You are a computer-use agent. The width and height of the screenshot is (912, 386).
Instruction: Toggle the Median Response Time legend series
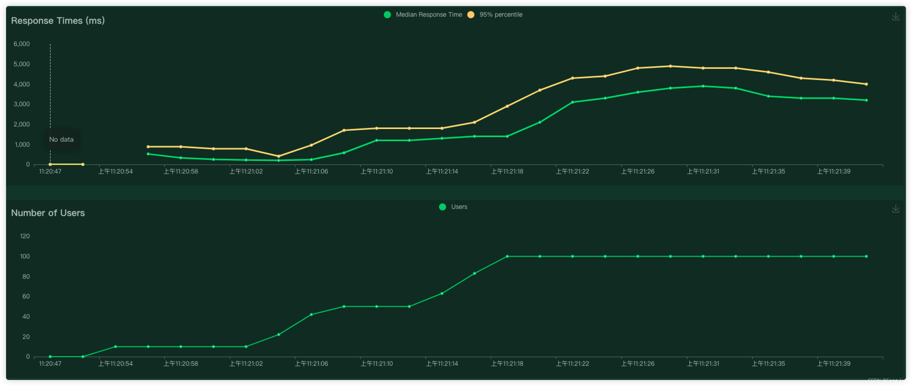coord(423,14)
